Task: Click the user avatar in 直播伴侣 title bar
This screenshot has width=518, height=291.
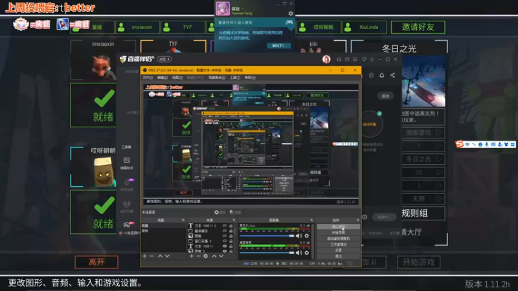Action: [326, 59]
